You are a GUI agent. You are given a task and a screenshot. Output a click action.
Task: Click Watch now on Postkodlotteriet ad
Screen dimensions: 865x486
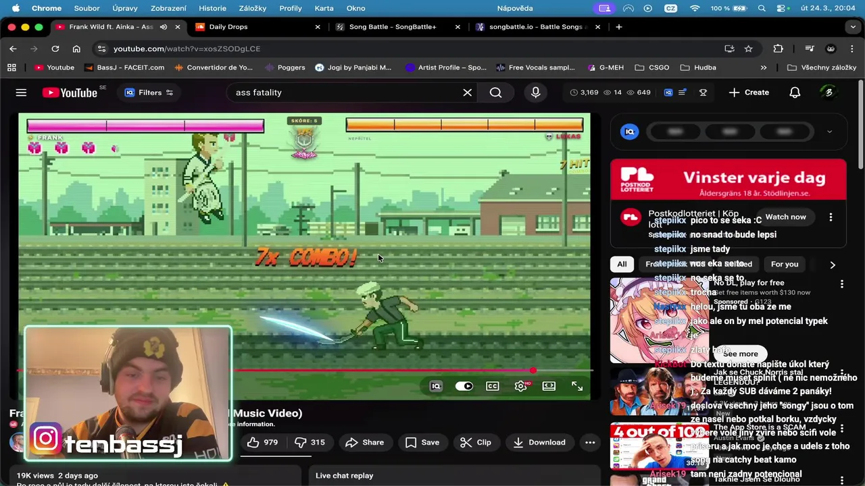click(785, 217)
